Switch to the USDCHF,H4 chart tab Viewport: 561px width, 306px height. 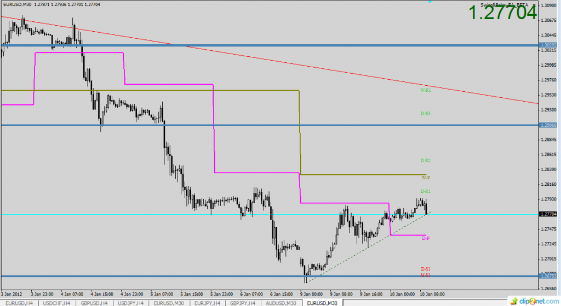click(x=55, y=302)
